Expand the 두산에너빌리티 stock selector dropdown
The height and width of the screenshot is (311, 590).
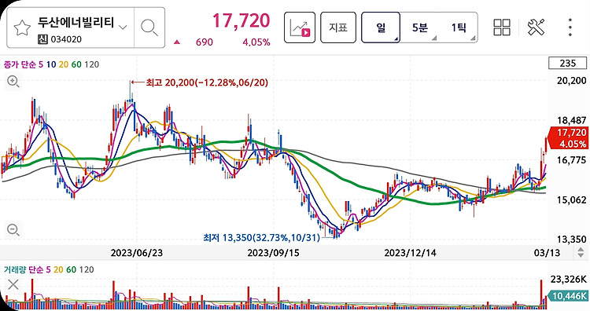[x=123, y=27]
